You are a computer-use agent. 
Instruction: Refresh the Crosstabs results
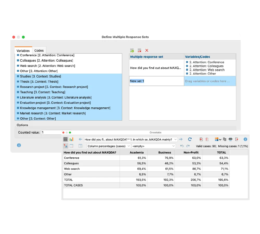click(x=190, y=139)
